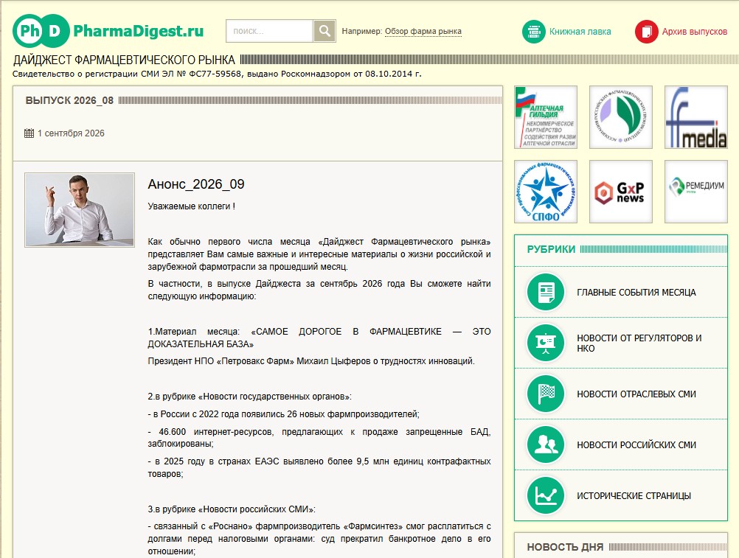Open the ff media partner logo

tap(696, 117)
